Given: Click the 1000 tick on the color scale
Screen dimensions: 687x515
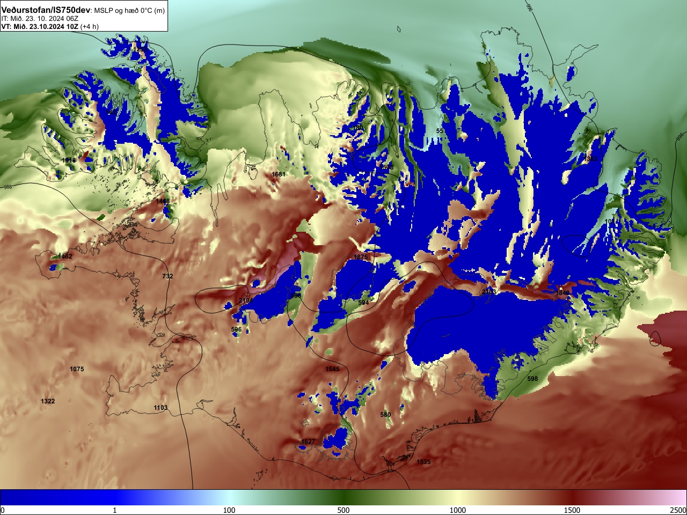Looking at the screenshot, I should (x=458, y=510).
